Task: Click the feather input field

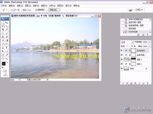Action: pyautogui.click(x=31, y=10)
